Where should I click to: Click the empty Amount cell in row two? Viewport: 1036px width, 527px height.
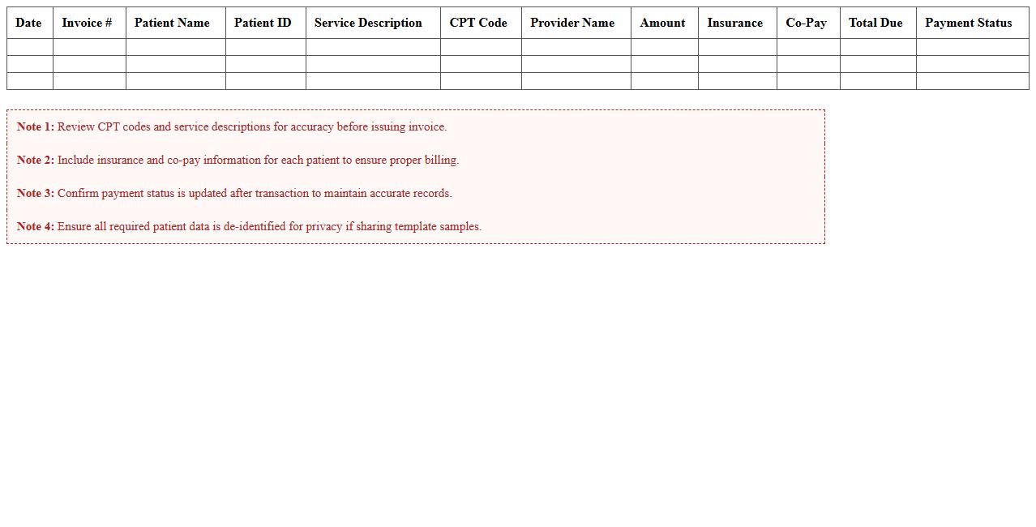click(x=662, y=64)
